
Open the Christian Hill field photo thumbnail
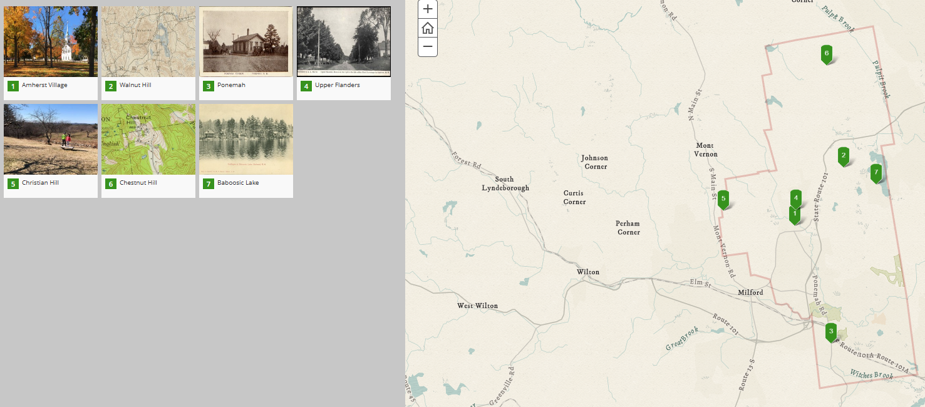click(x=51, y=139)
